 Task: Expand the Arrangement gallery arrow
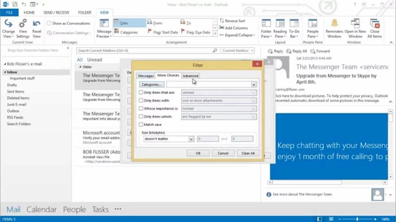click(215, 34)
